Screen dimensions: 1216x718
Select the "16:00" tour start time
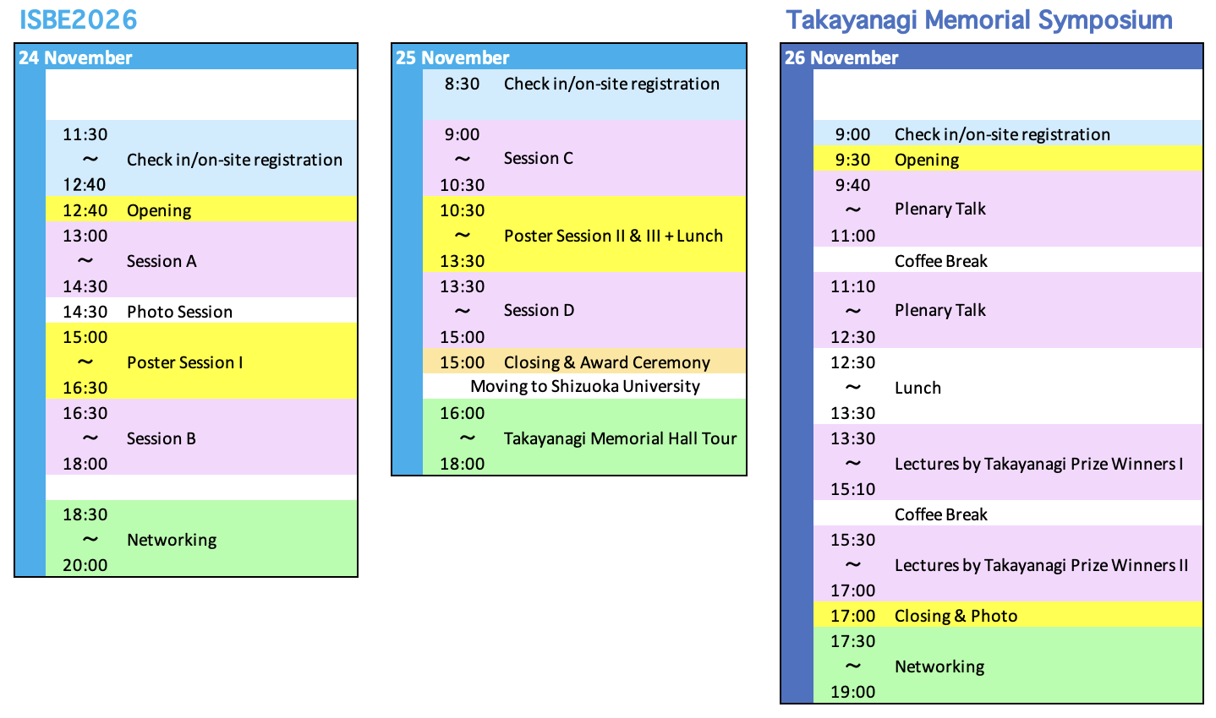pyautogui.click(x=463, y=413)
